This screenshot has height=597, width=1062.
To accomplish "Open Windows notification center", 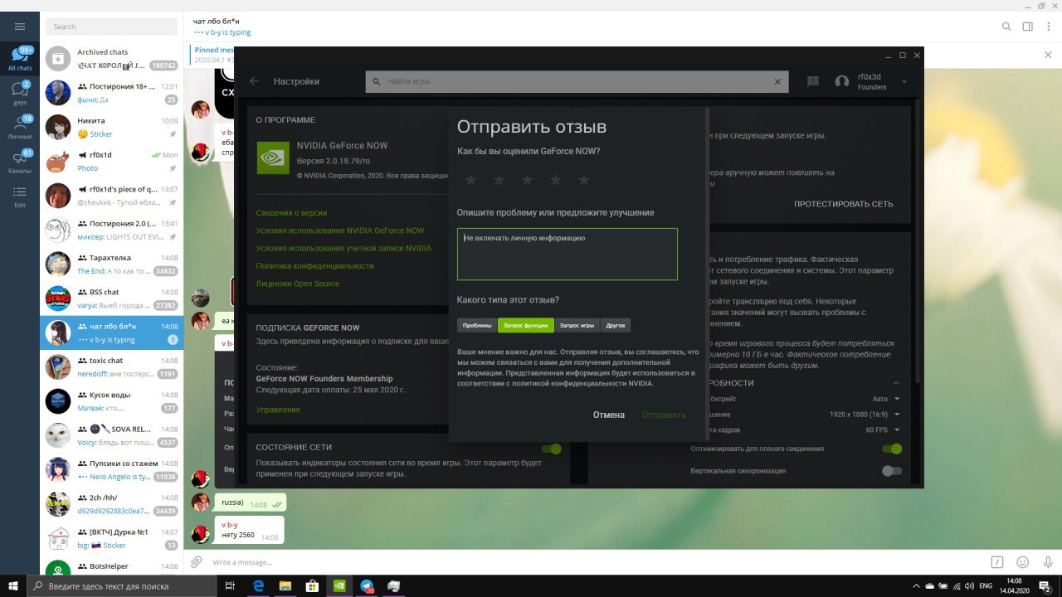I will click(1045, 586).
